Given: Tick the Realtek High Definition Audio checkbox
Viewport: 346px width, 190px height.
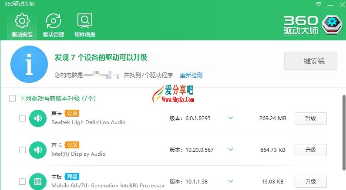Looking at the screenshot, I should click(x=22, y=118).
